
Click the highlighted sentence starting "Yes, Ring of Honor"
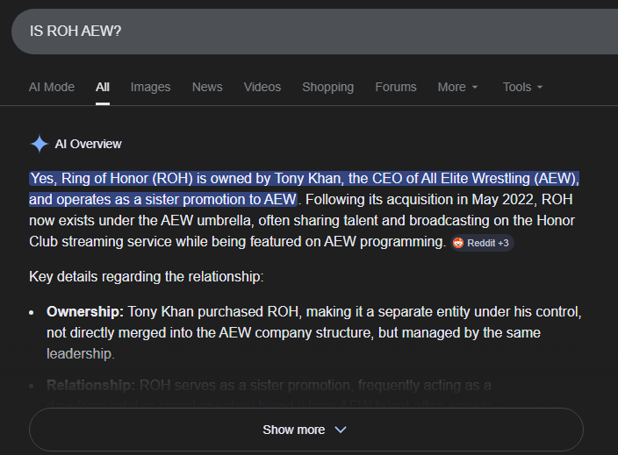click(304, 189)
